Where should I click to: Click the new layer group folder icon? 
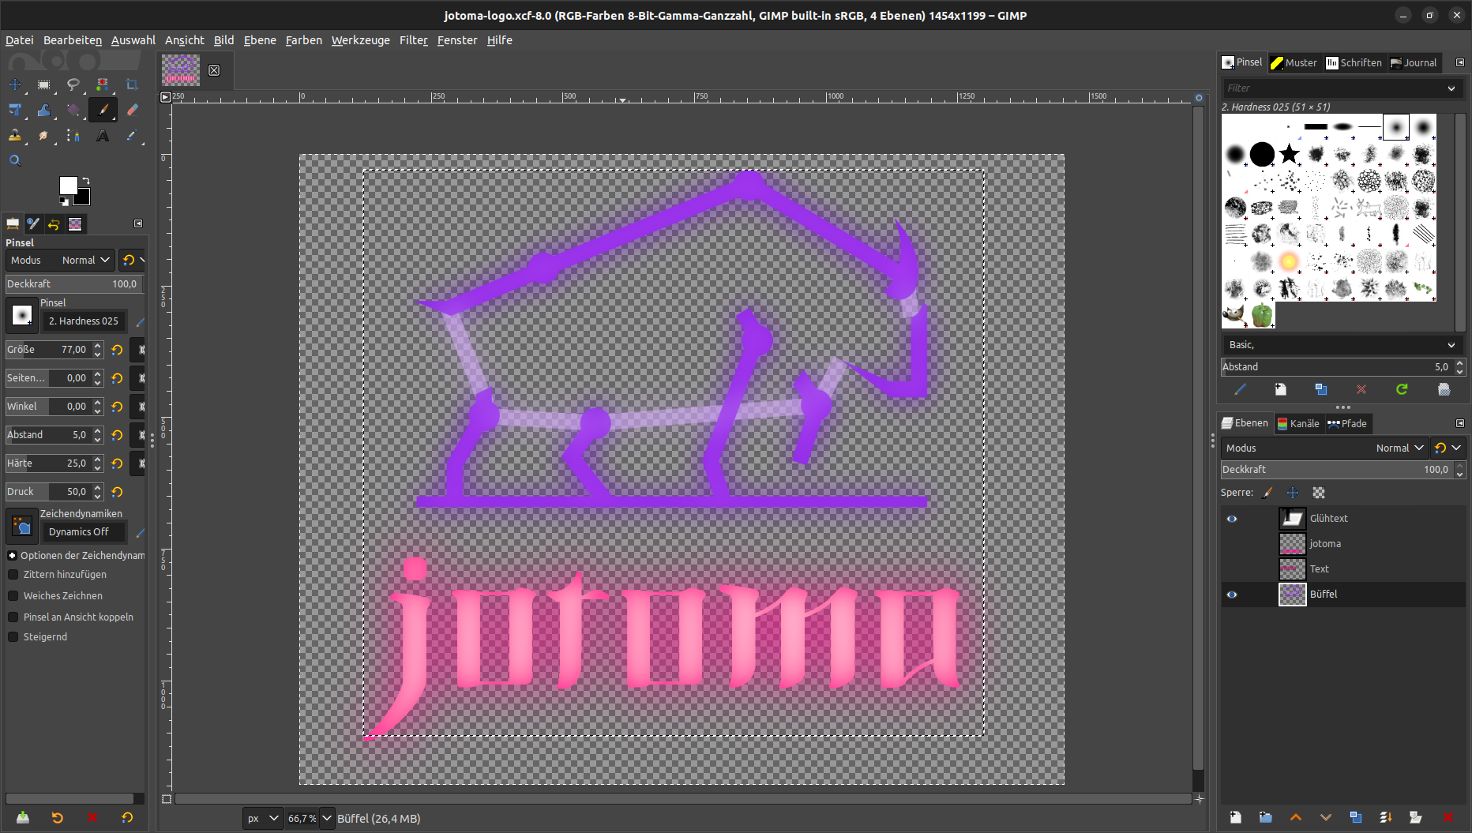coord(1265,817)
